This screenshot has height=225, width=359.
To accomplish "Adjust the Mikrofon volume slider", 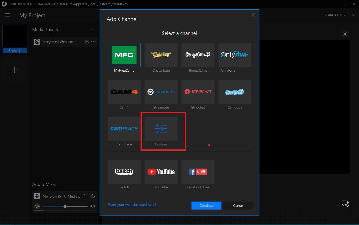I will coord(65,206).
